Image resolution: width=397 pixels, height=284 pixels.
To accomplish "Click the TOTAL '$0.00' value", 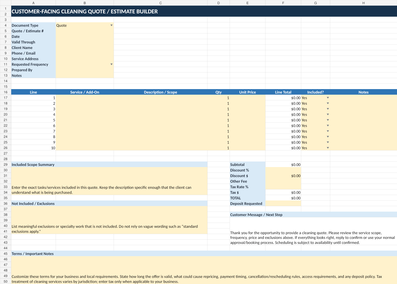I will point(283,198).
